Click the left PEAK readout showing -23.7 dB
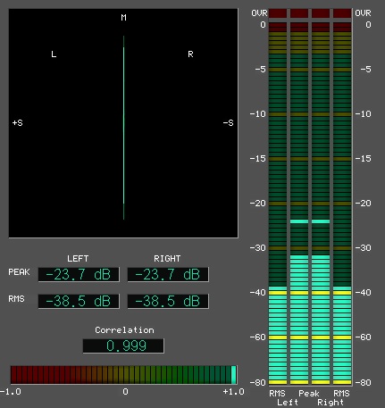Screen dimensions: 385x408 point(79,274)
